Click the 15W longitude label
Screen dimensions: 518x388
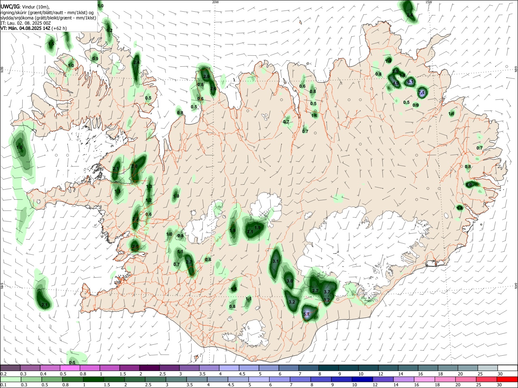point(428,2)
